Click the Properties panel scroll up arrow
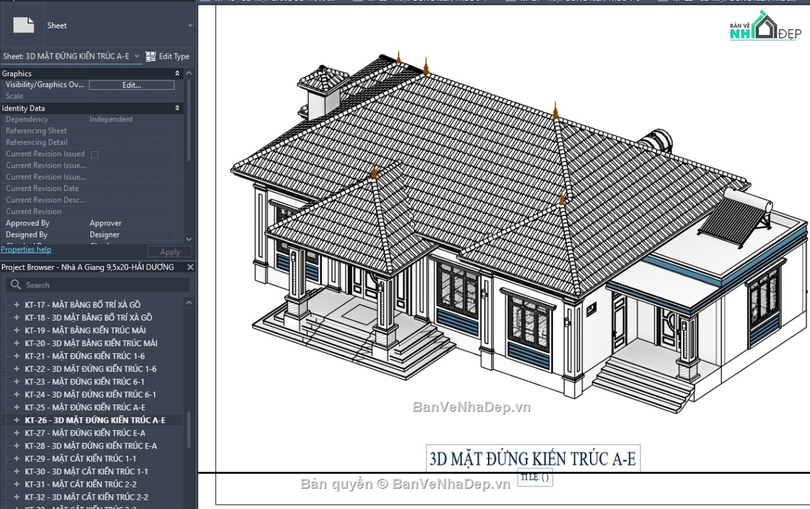Screen dimensions: 810x509 click(188, 74)
